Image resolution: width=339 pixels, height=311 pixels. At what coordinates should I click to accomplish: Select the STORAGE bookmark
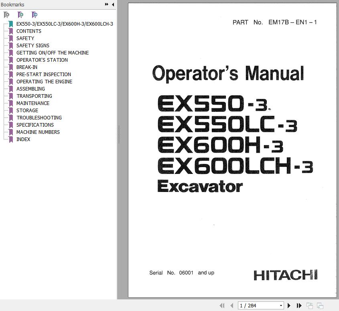[27, 110]
